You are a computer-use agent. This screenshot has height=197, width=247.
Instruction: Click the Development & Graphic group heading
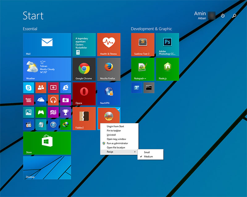click(151, 29)
